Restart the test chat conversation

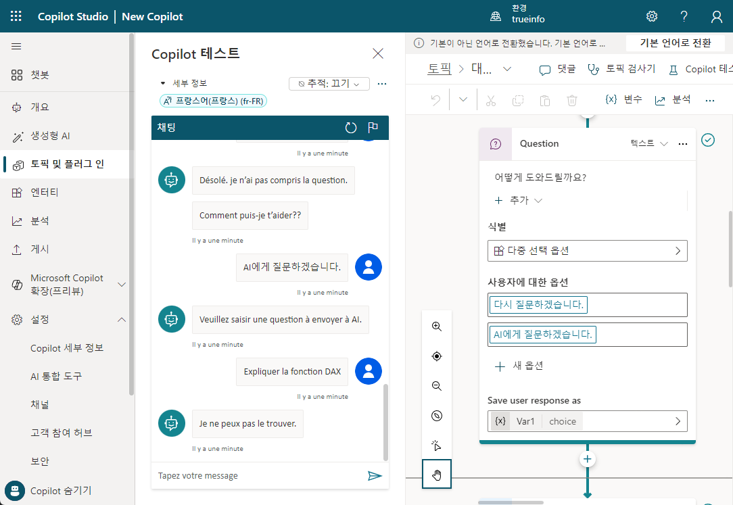[350, 128]
